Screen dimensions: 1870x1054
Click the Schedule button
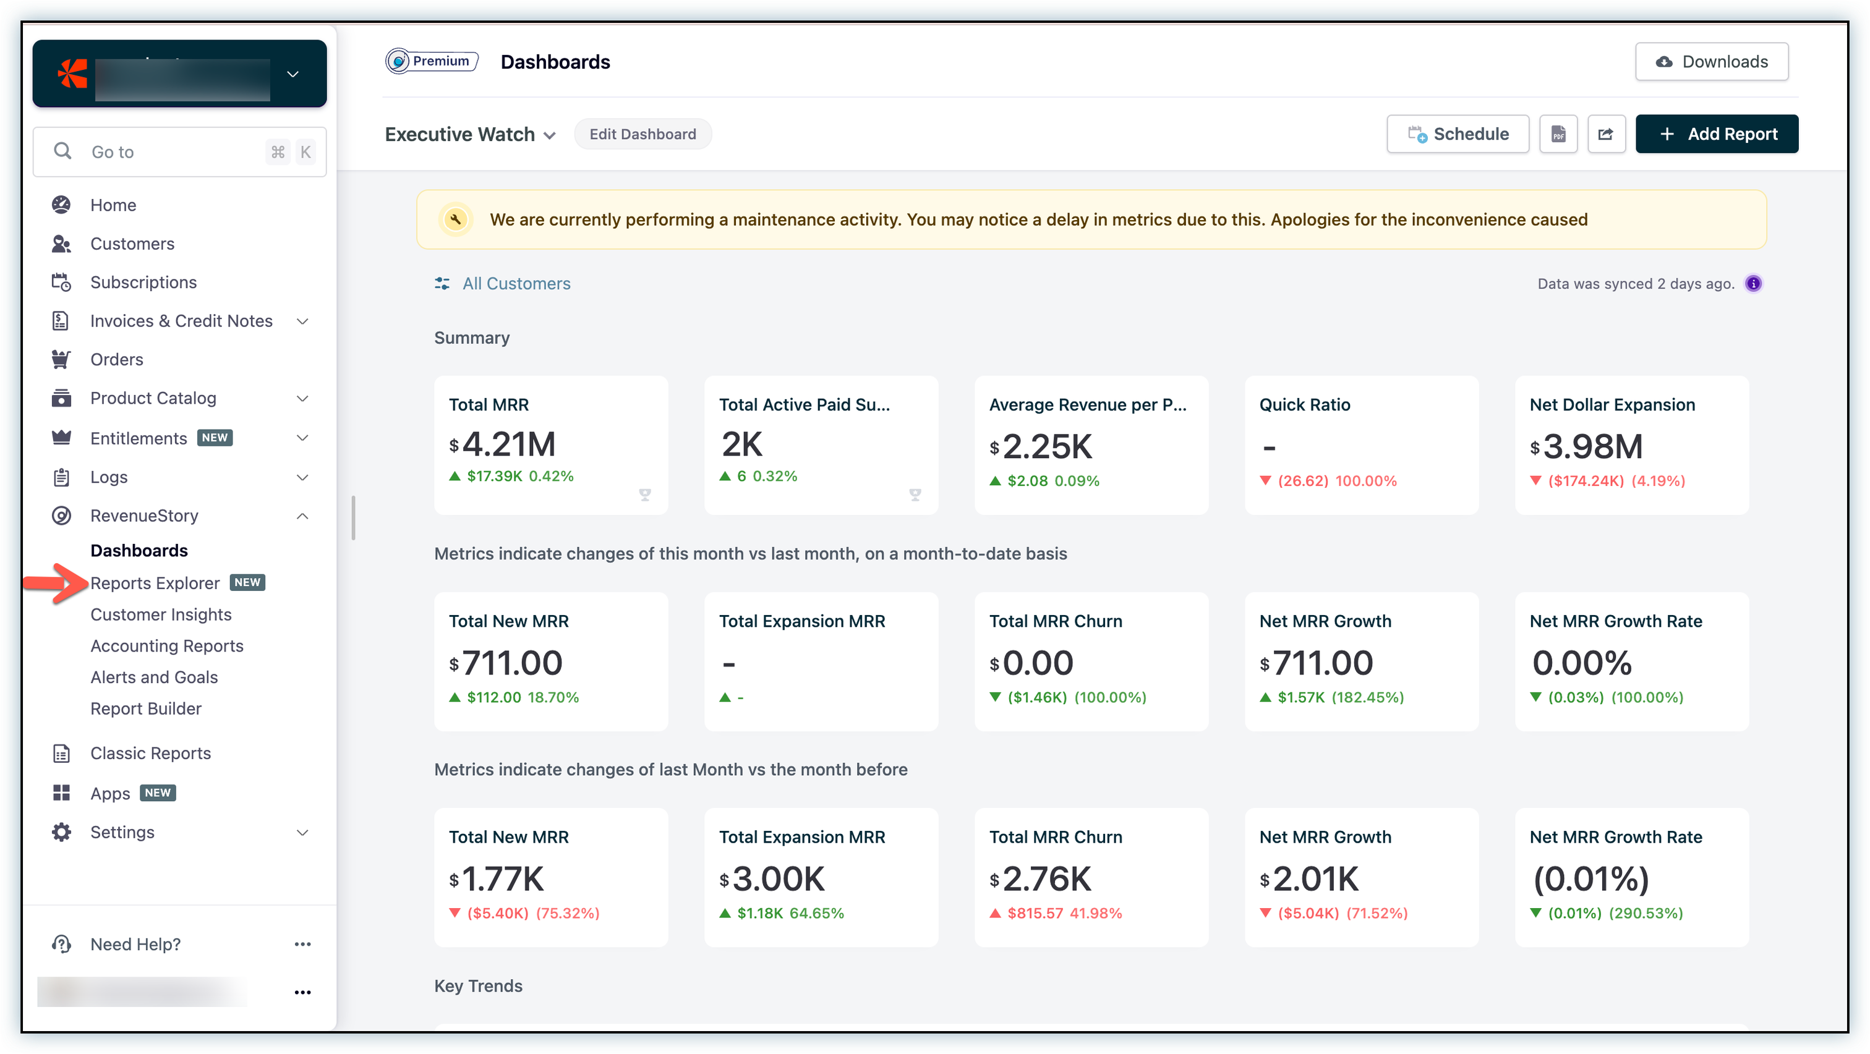click(x=1458, y=134)
